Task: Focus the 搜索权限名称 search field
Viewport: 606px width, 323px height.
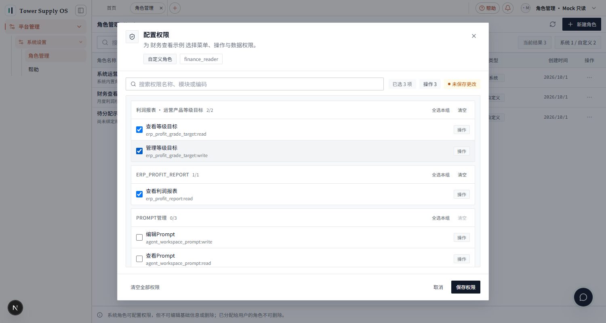Action: tap(255, 84)
